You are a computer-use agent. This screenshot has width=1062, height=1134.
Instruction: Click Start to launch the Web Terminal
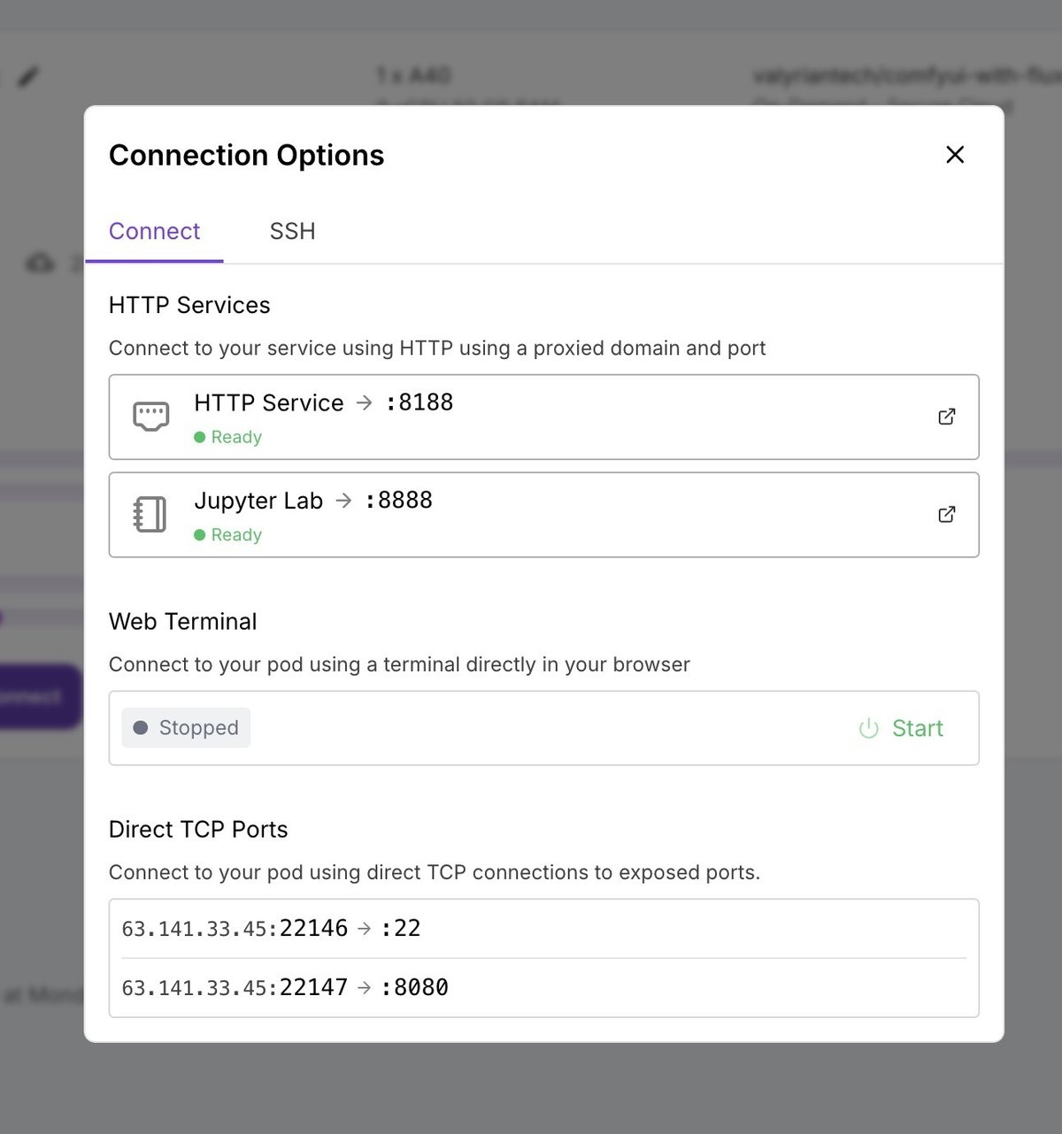[x=918, y=728]
